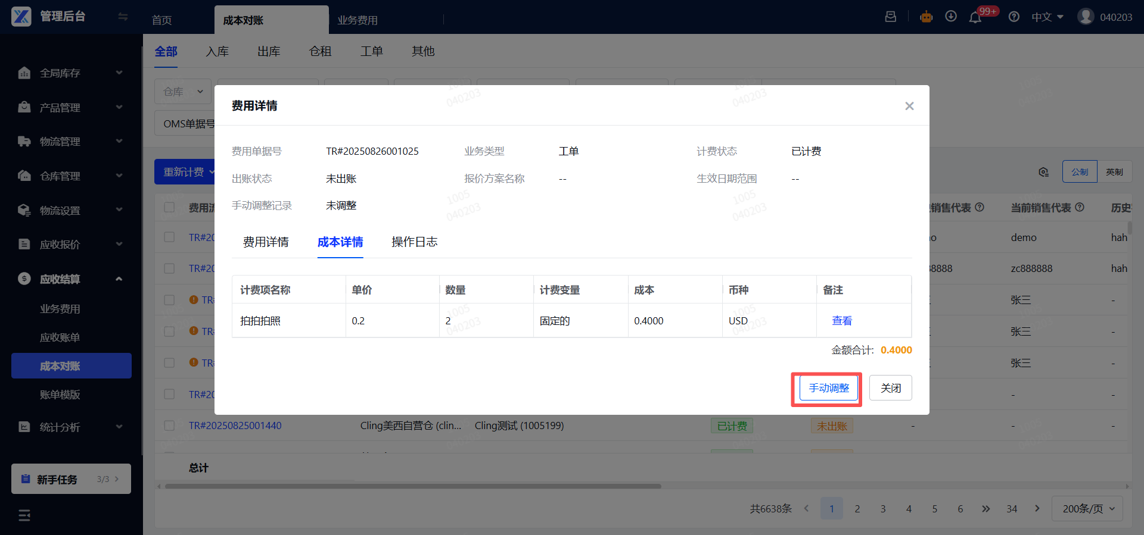Go to previous page arrow in pagination

click(806, 508)
